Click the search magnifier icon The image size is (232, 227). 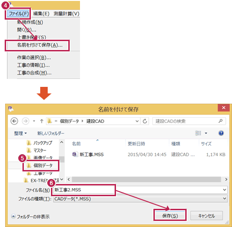pyautogui.click(x=220, y=121)
